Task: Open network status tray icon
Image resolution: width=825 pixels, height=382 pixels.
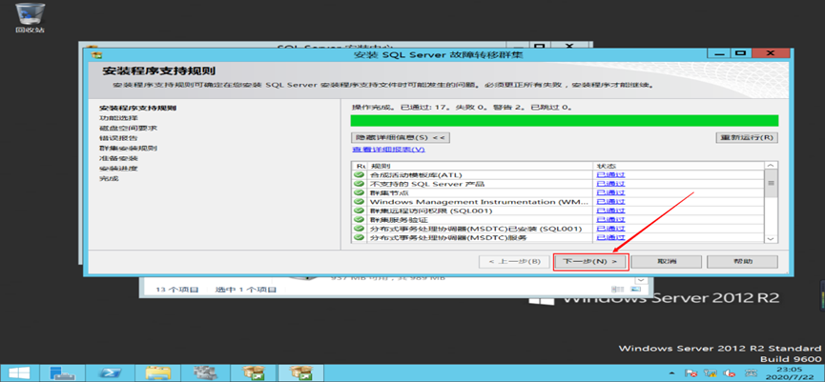Action: (711, 373)
